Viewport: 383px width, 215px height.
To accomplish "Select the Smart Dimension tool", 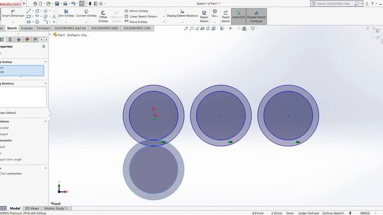I will click(13, 13).
